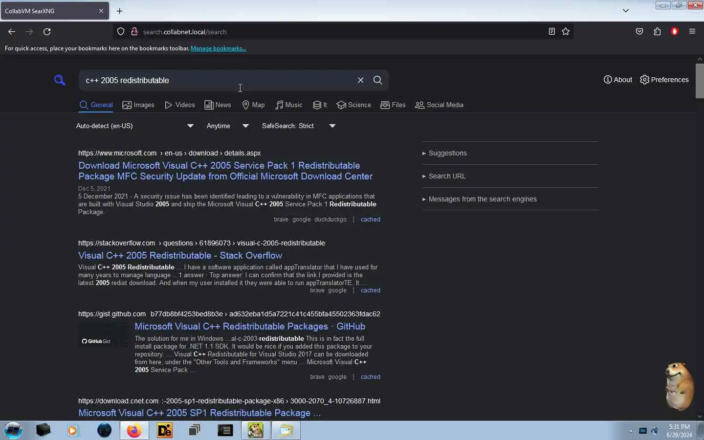
Task: Click the three-dot menu on Microsoft result
Action: (x=353, y=220)
